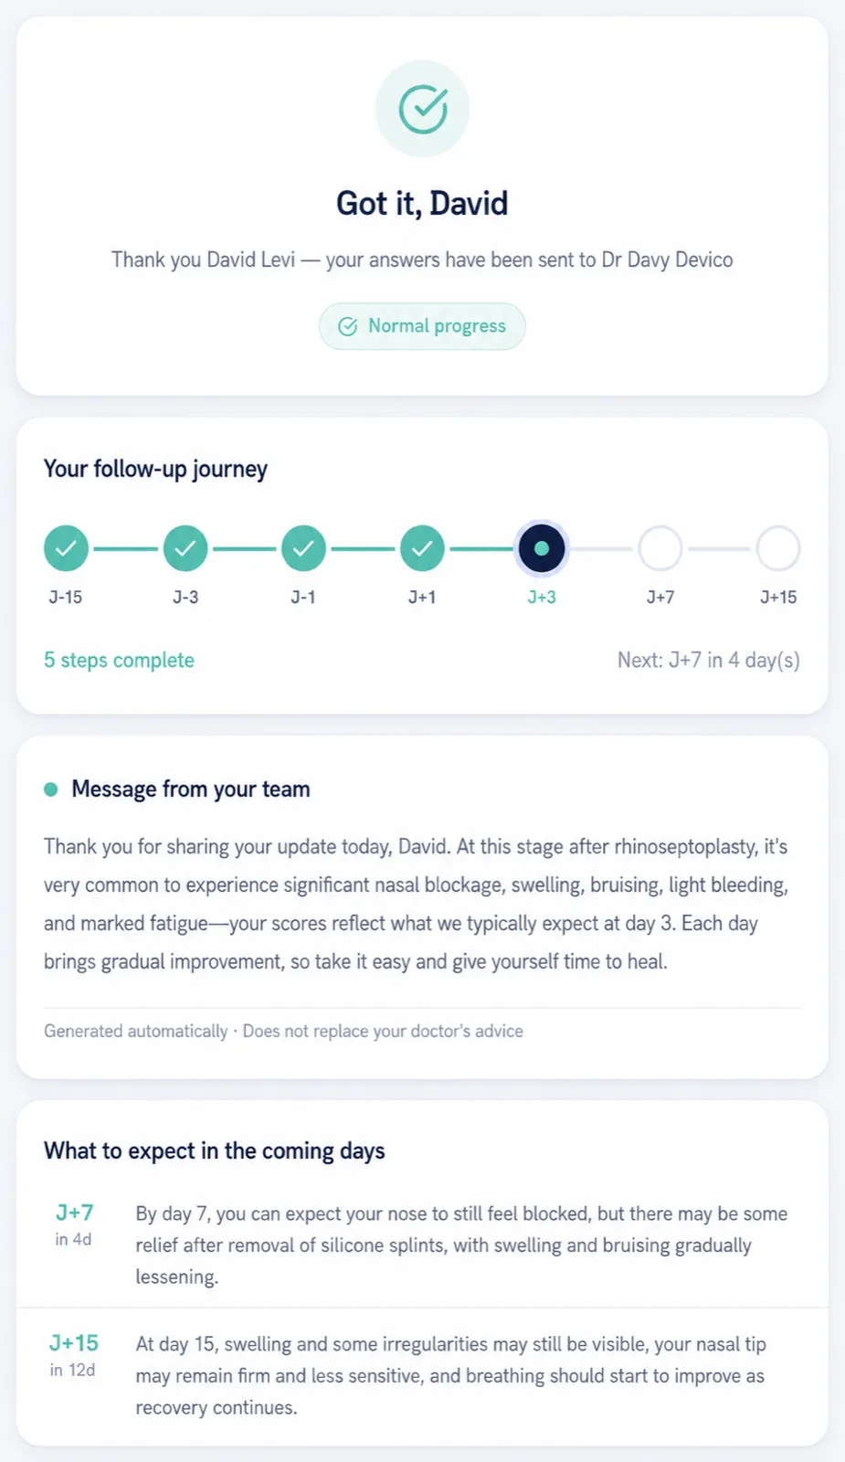Select the J-1 completed step checkmark
This screenshot has width=845, height=1462.
(303, 548)
